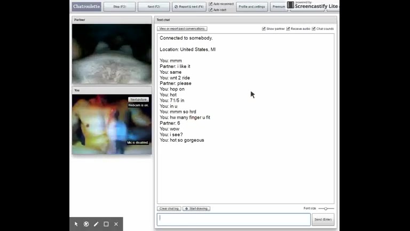Screen dimensions: 410x231
Task: Click the "Location: United States, MI" line
Action: 188,50
